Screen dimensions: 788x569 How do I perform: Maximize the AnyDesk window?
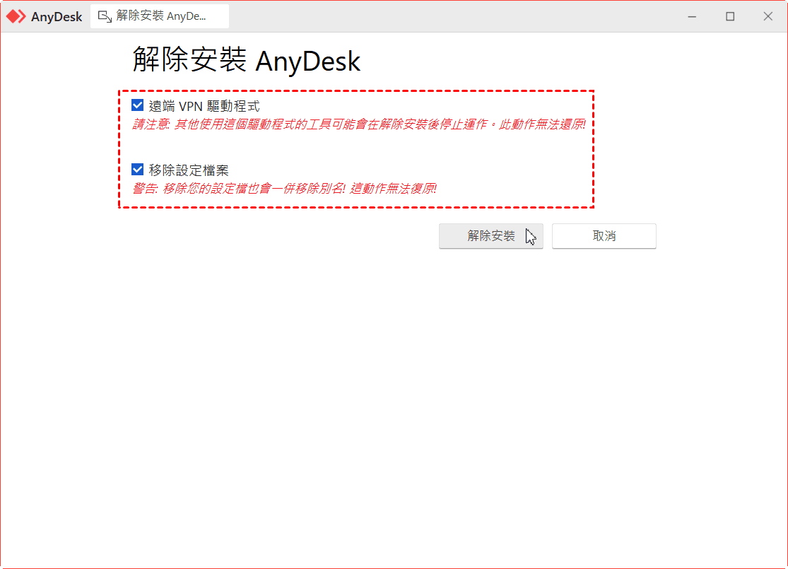pyautogui.click(x=730, y=16)
